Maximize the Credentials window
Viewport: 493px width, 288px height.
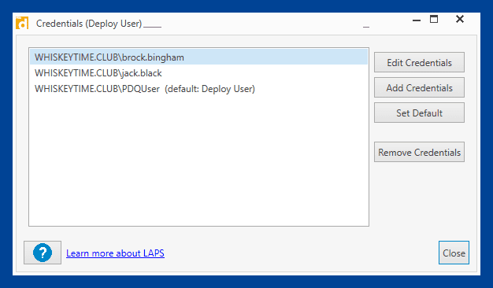pos(434,20)
